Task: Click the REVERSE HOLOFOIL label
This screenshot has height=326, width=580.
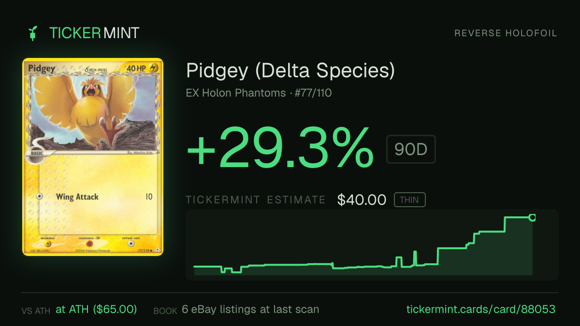Action: (x=506, y=33)
